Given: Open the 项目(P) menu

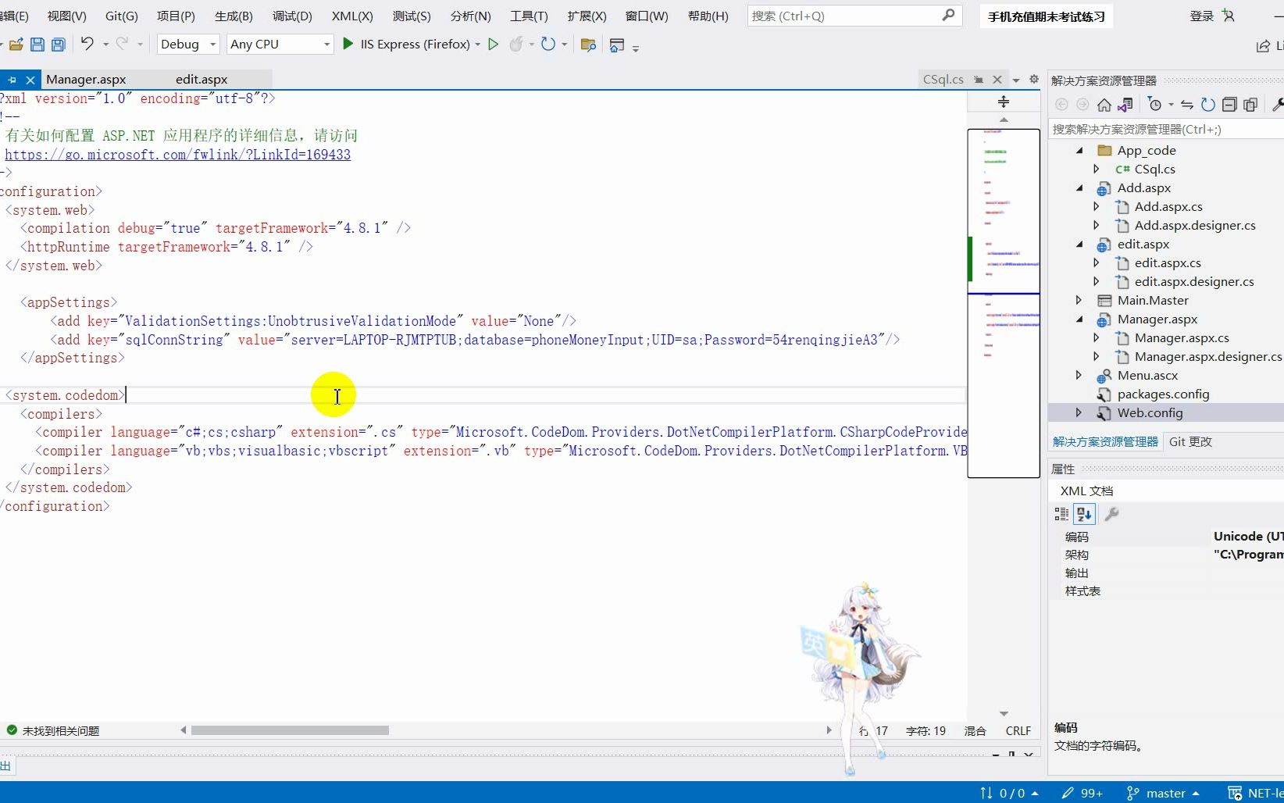Looking at the screenshot, I should click(x=176, y=16).
